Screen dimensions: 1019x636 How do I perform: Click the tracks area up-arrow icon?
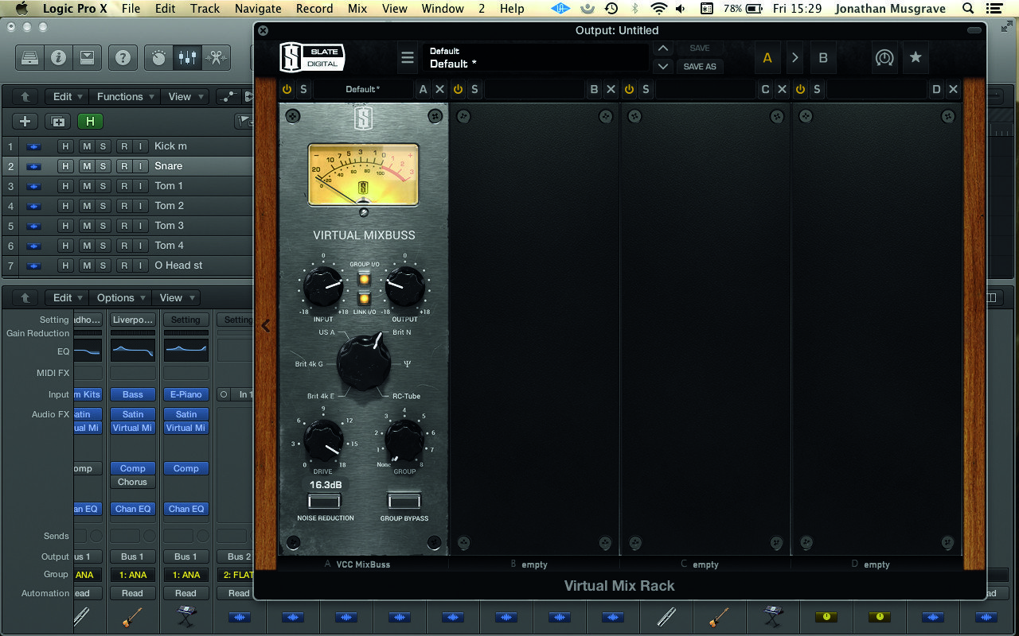click(x=25, y=96)
